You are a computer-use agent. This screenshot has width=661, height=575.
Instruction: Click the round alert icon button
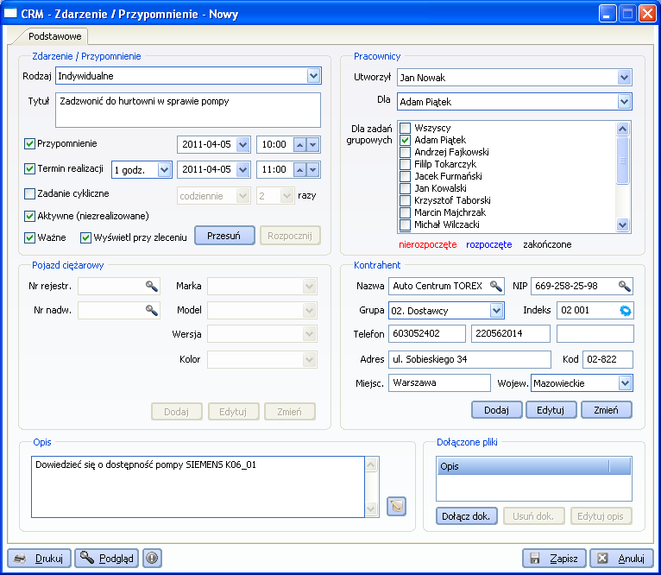click(x=152, y=558)
